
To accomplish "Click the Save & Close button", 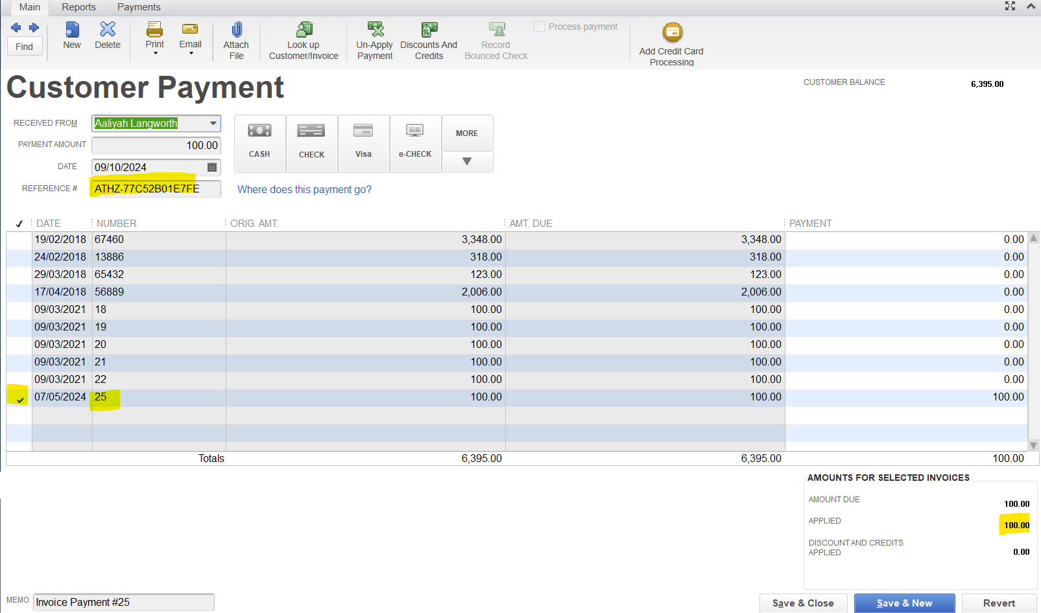I will (x=803, y=603).
